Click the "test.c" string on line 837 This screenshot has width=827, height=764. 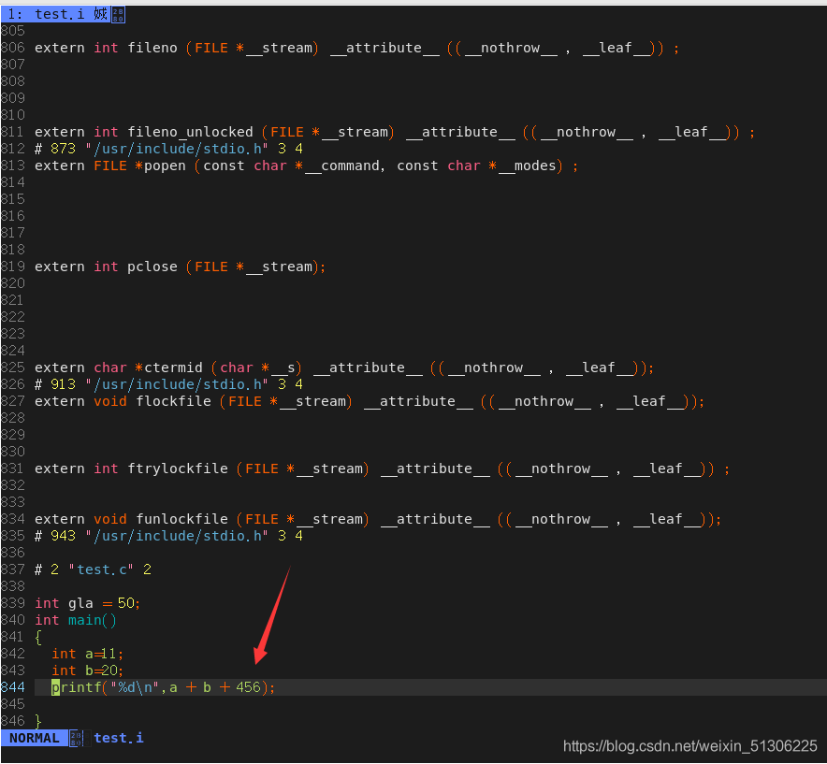(101, 569)
